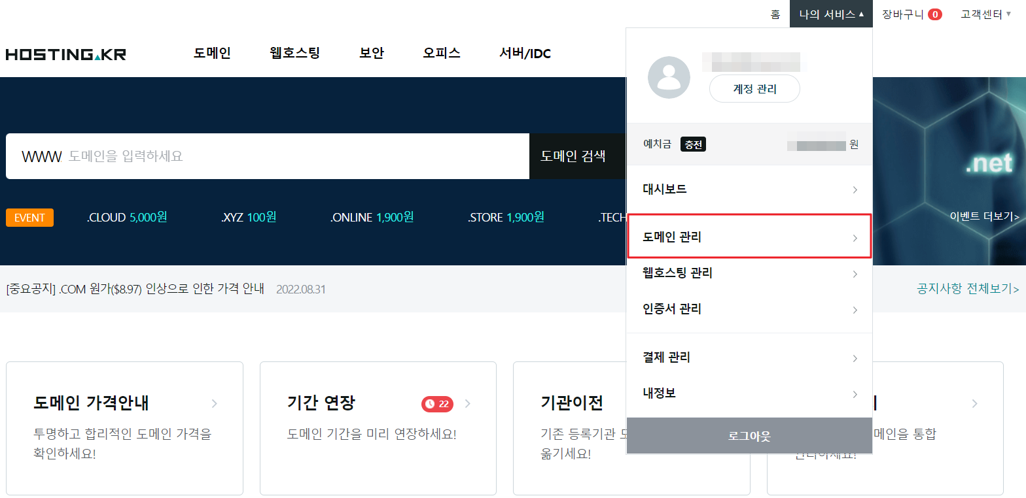This screenshot has width=1026, height=498.
Task: Click the red 22 renewal badge
Action: [437, 404]
